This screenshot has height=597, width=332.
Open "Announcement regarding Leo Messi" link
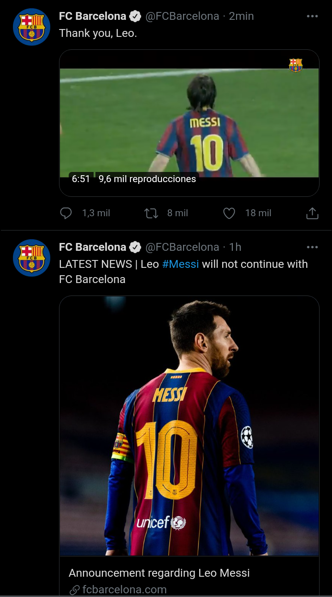coord(159,573)
